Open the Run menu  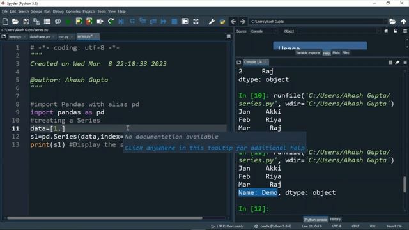click(47, 11)
